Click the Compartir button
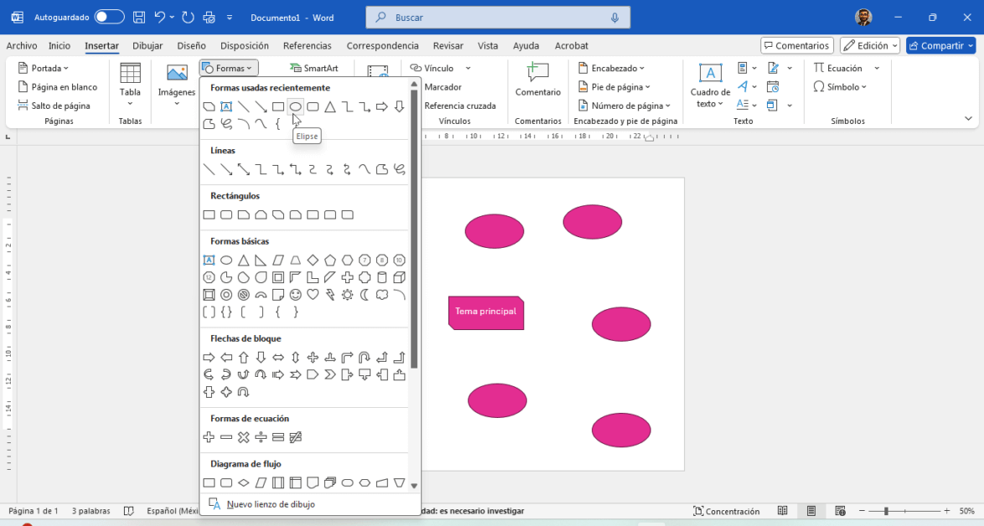Screen dimensions: 984x526 pyautogui.click(x=940, y=46)
